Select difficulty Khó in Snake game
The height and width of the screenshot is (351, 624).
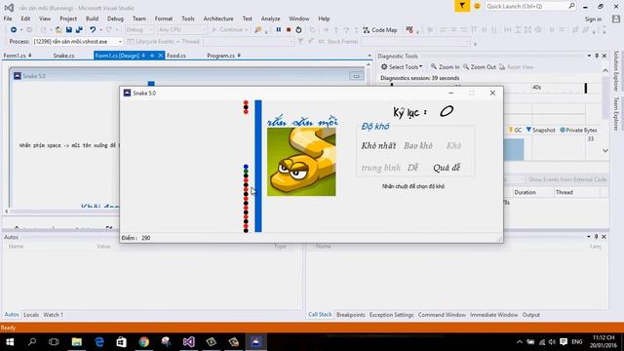(453, 145)
